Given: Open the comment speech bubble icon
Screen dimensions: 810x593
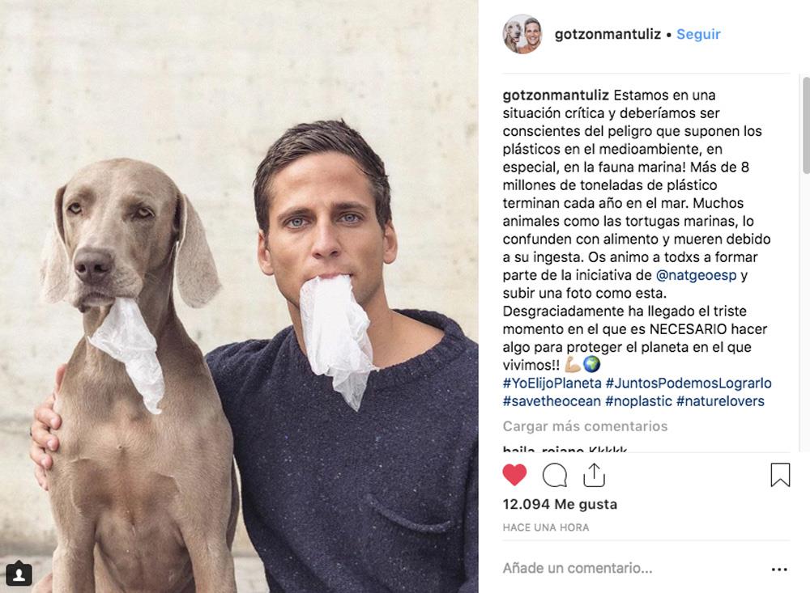Looking at the screenshot, I should tap(555, 475).
